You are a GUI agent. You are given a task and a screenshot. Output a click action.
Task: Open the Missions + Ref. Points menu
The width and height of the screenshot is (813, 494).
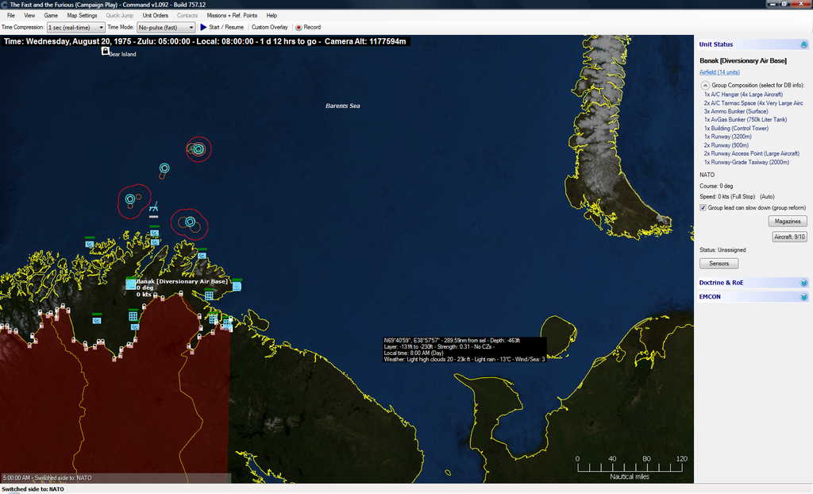tap(232, 15)
